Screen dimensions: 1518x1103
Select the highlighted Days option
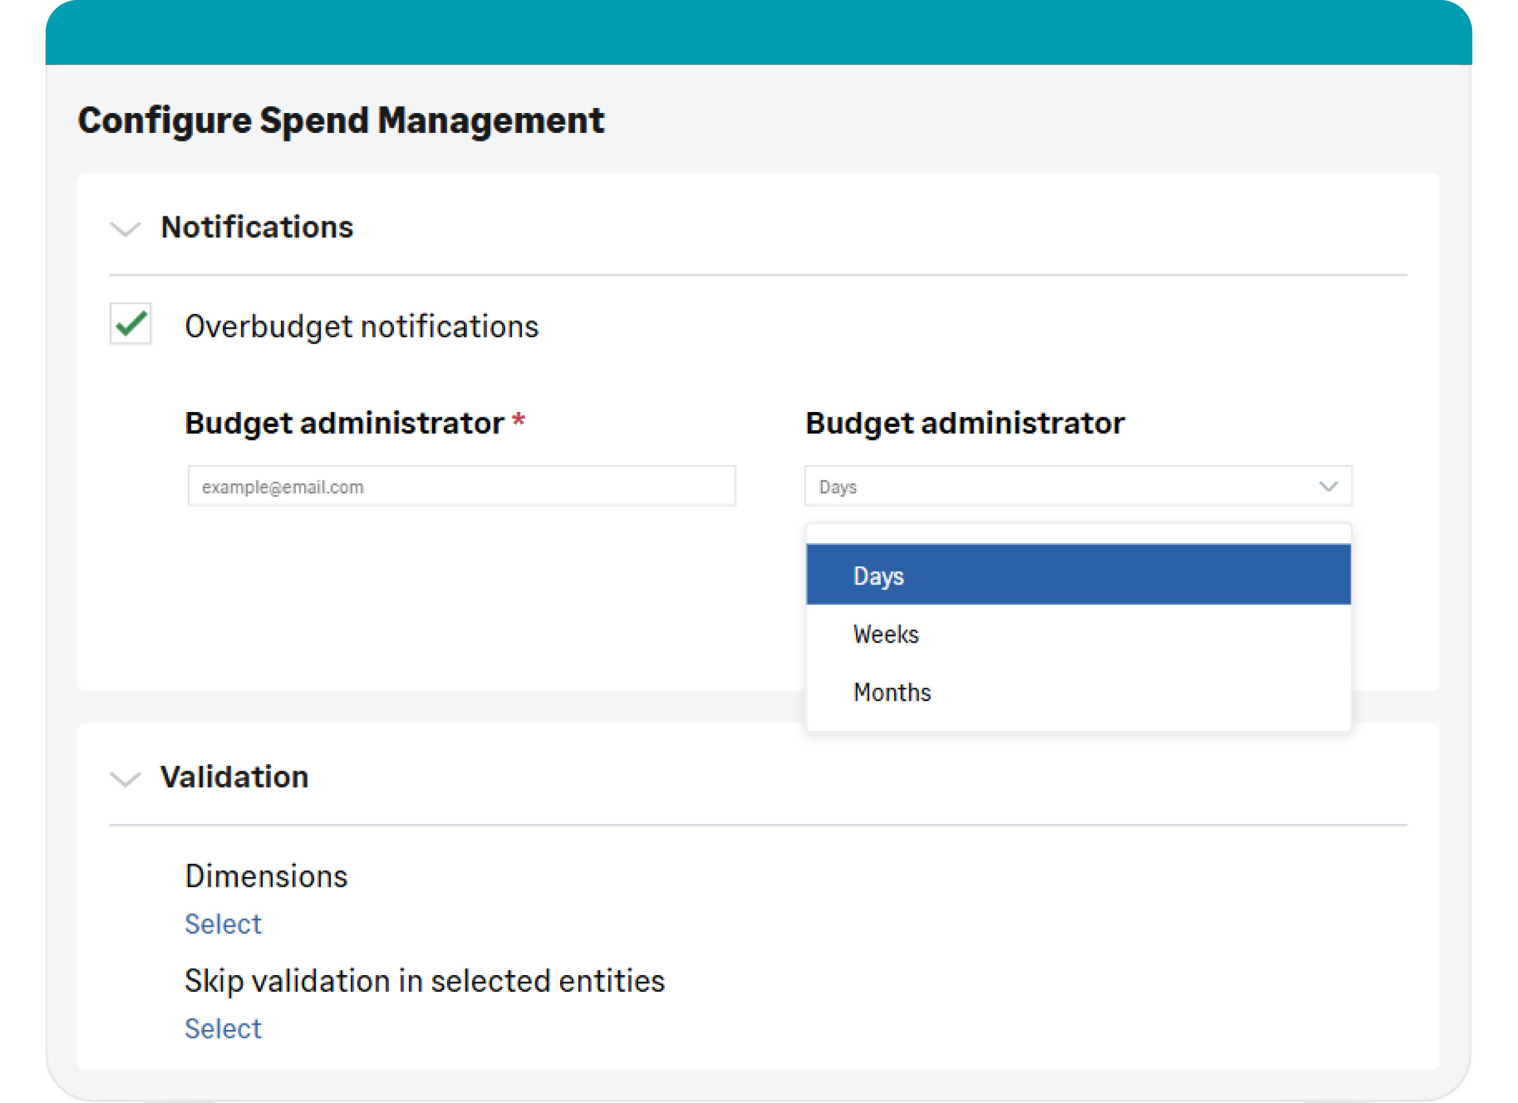pos(1077,575)
